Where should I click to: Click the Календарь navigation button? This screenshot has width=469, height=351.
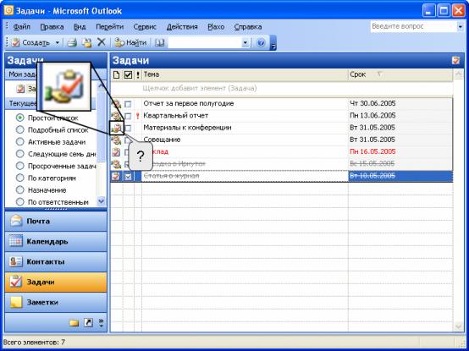click(x=56, y=241)
